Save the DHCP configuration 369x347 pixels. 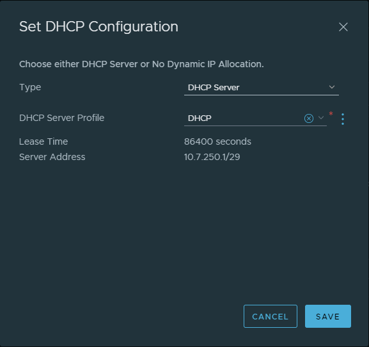point(328,316)
